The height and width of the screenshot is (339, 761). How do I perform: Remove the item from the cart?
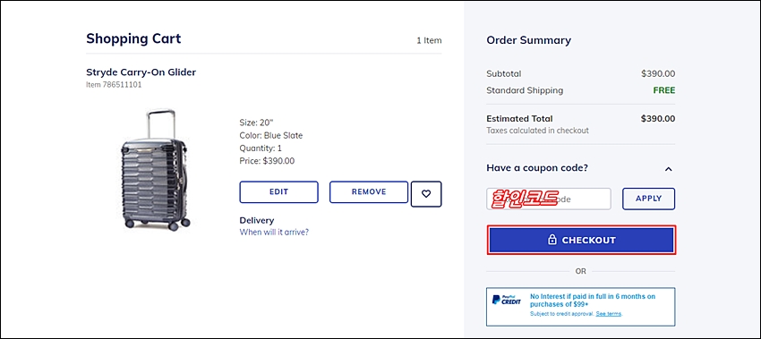[x=369, y=192]
